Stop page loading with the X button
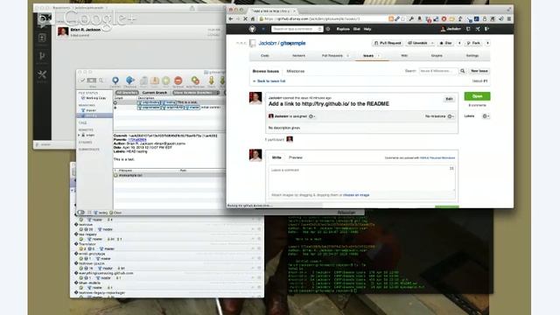Image resolution: width=560 pixels, height=315 pixels. pyautogui.click(x=245, y=19)
